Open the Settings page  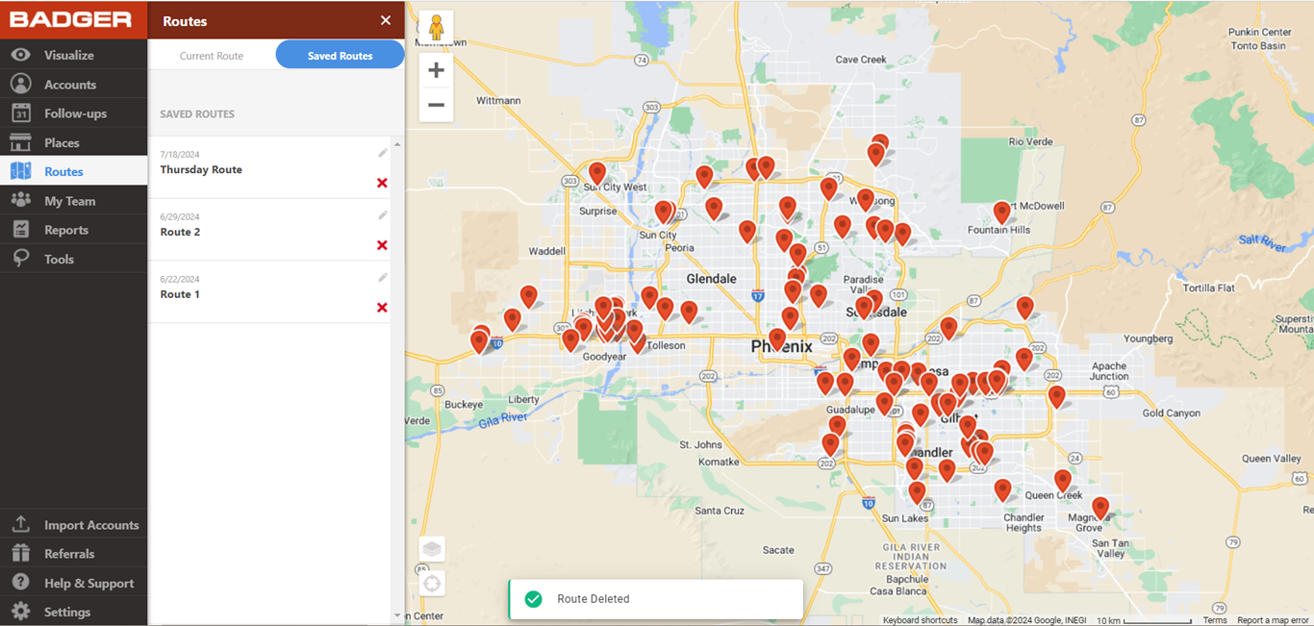click(x=73, y=612)
